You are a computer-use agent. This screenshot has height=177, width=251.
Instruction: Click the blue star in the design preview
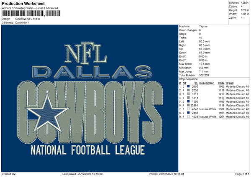pyautogui.click(x=47, y=113)
